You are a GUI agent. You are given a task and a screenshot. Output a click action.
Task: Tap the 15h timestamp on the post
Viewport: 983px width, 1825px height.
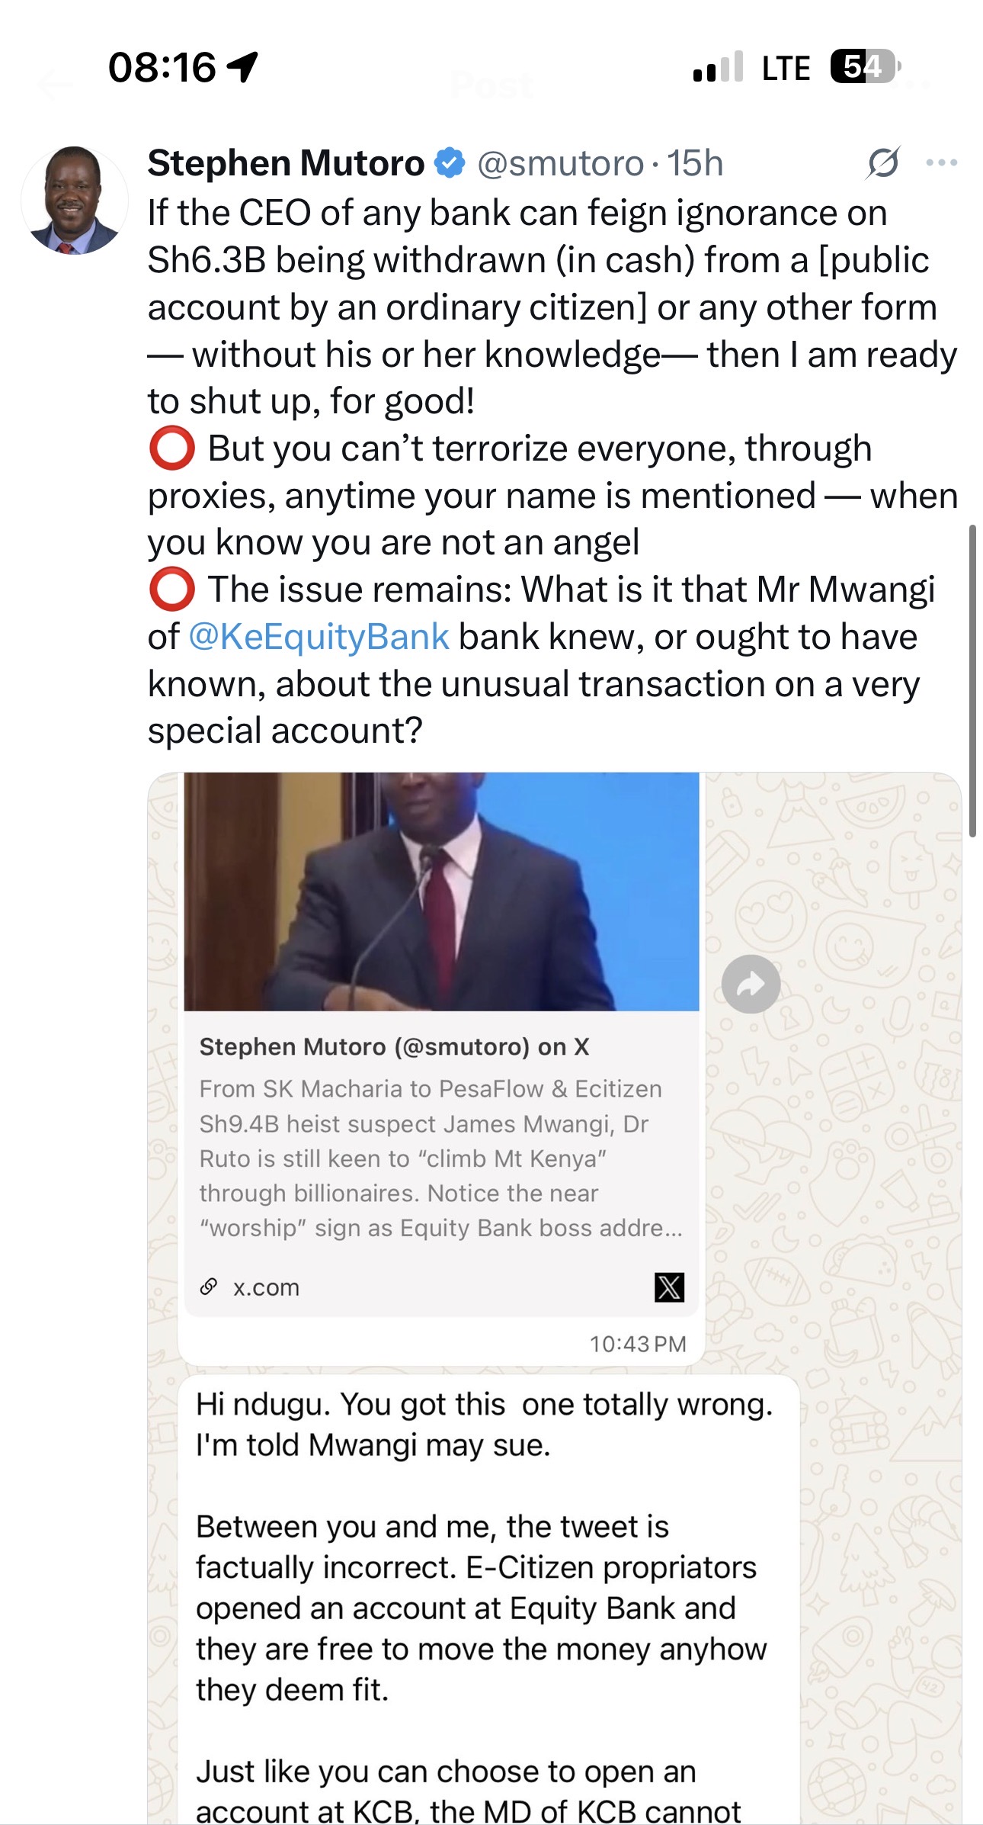coord(695,163)
